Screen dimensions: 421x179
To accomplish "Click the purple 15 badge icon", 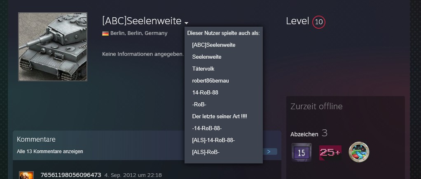I will (301, 152).
